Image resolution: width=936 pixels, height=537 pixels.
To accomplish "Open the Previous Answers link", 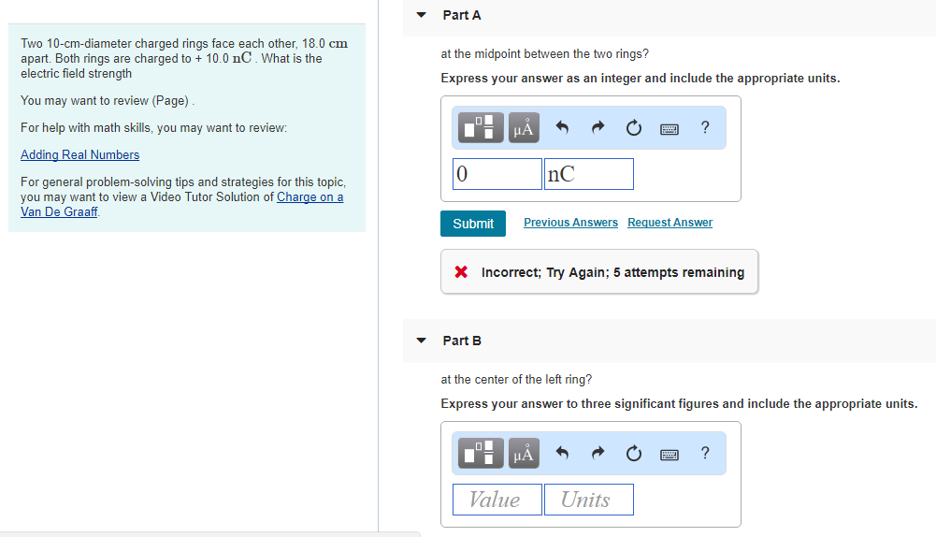I will coord(570,223).
